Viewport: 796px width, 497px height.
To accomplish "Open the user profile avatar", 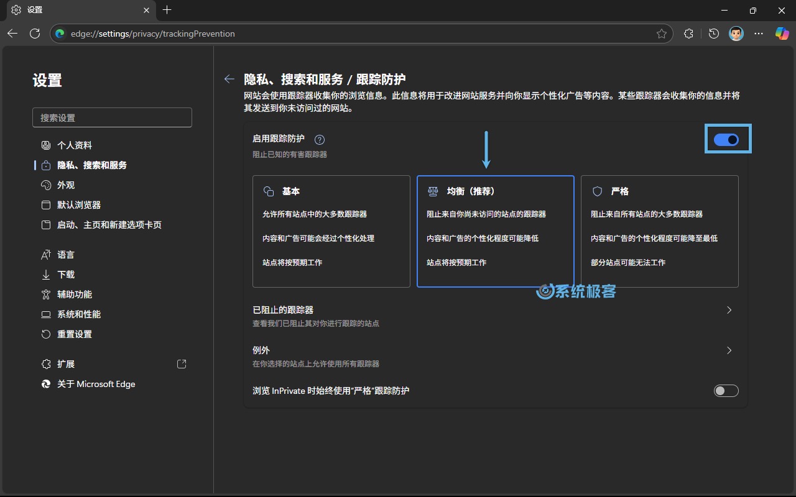I will click(736, 34).
